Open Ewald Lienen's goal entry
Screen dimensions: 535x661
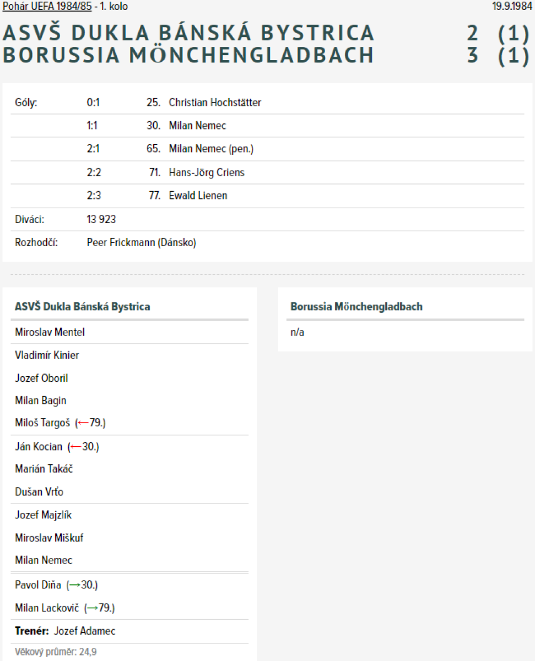(198, 196)
